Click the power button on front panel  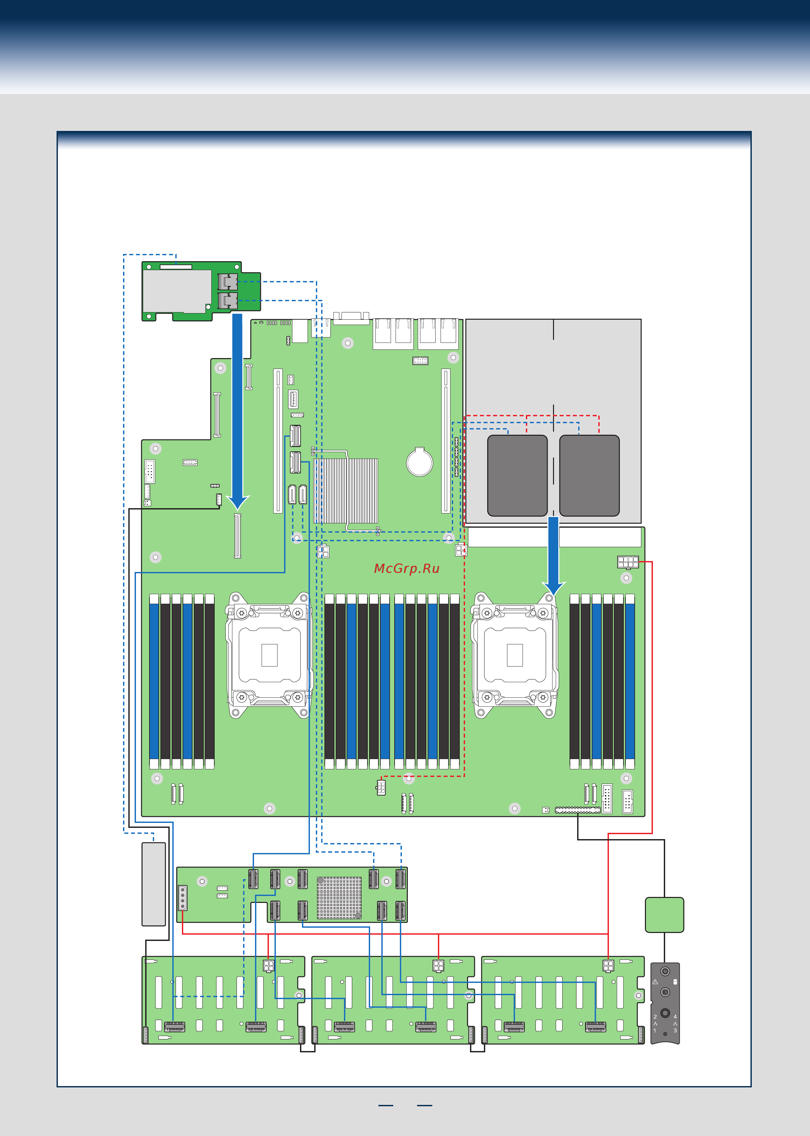pos(665,971)
